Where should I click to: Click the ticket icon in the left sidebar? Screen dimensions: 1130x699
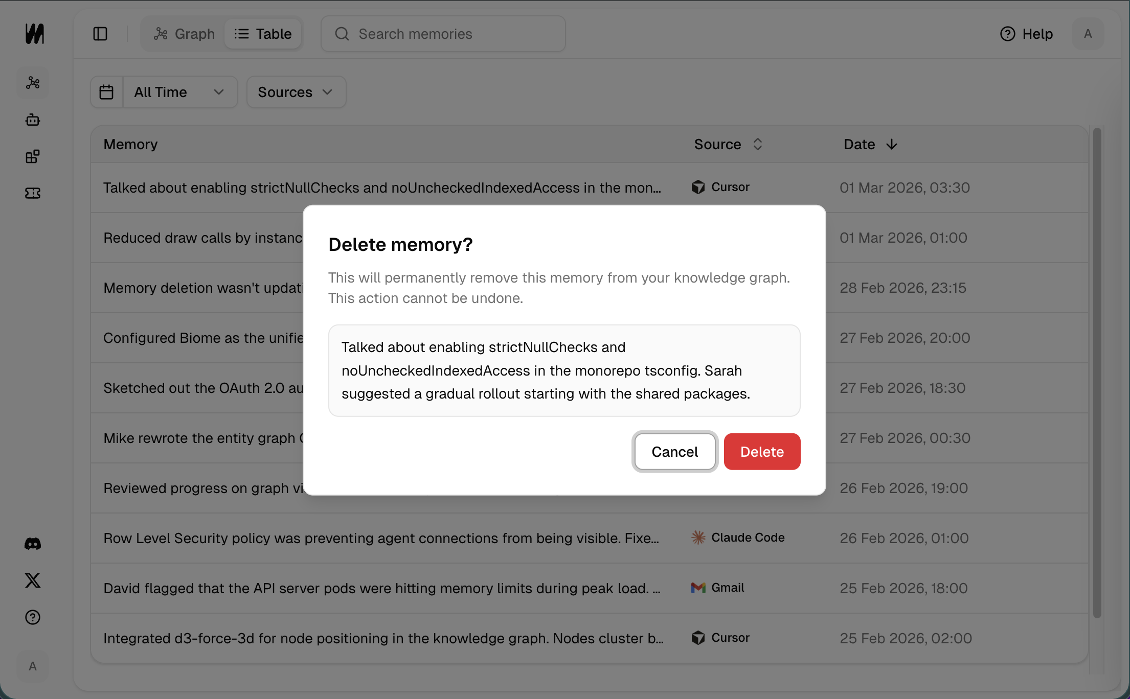point(32,193)
